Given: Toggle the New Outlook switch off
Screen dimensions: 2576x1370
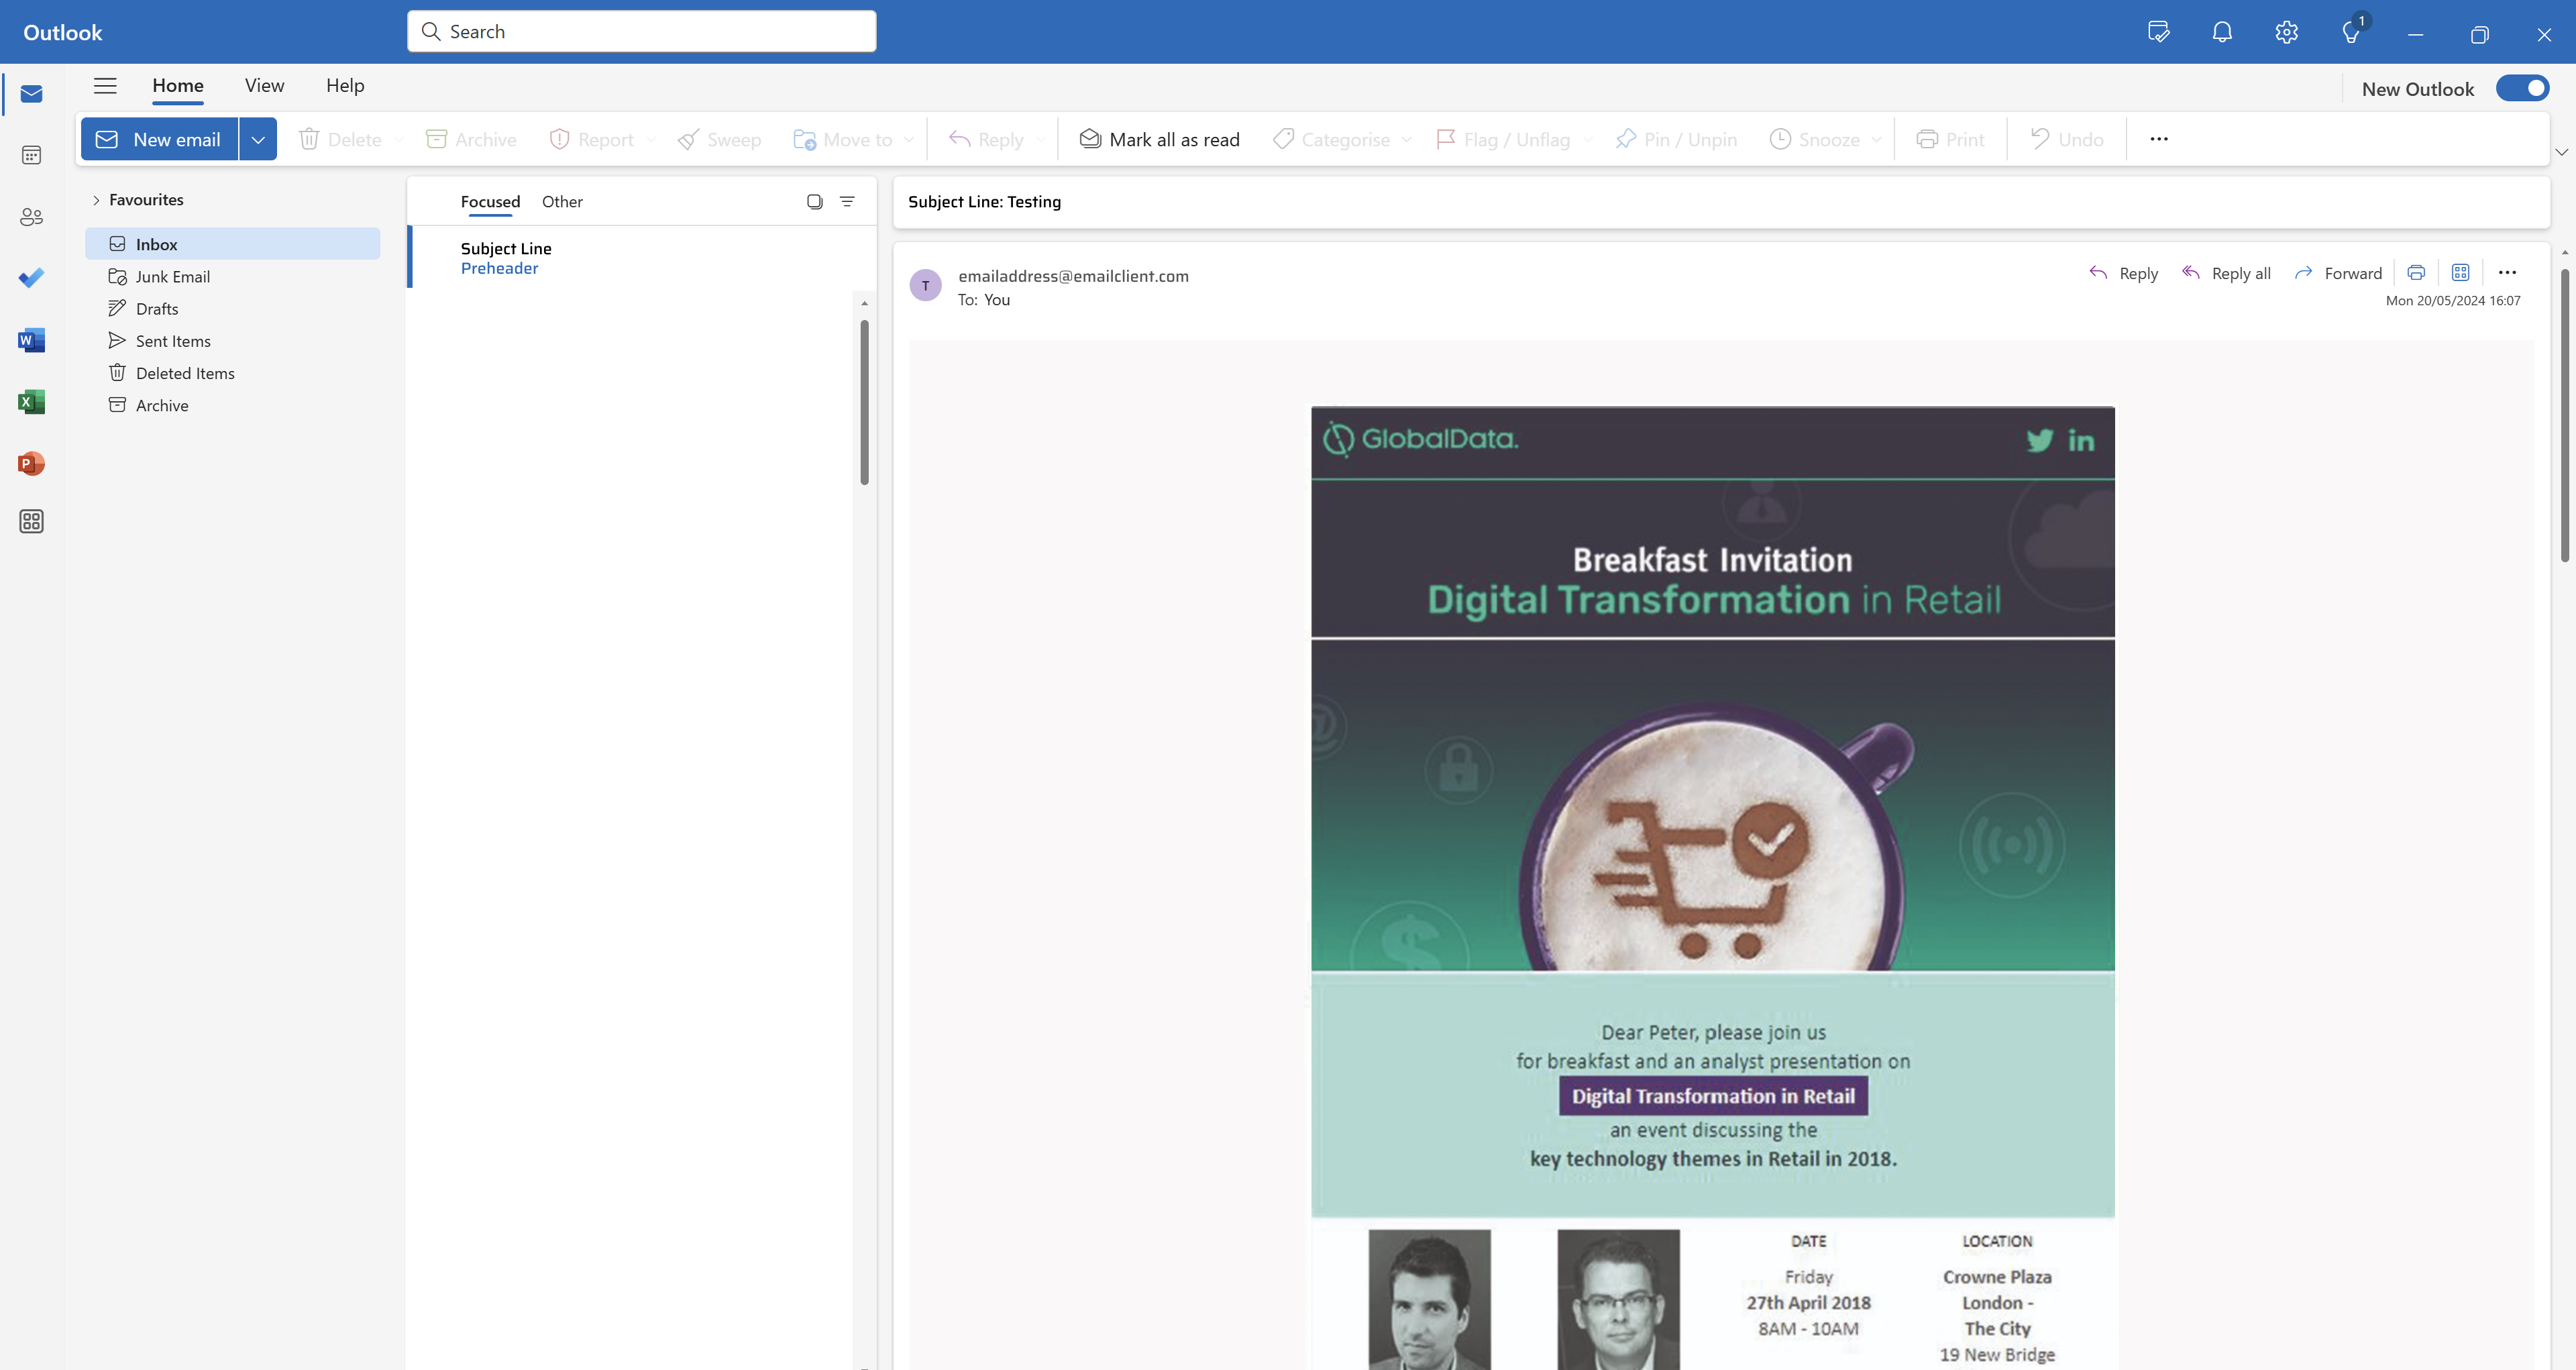Looking at the screenshot, I should 2522,89.
